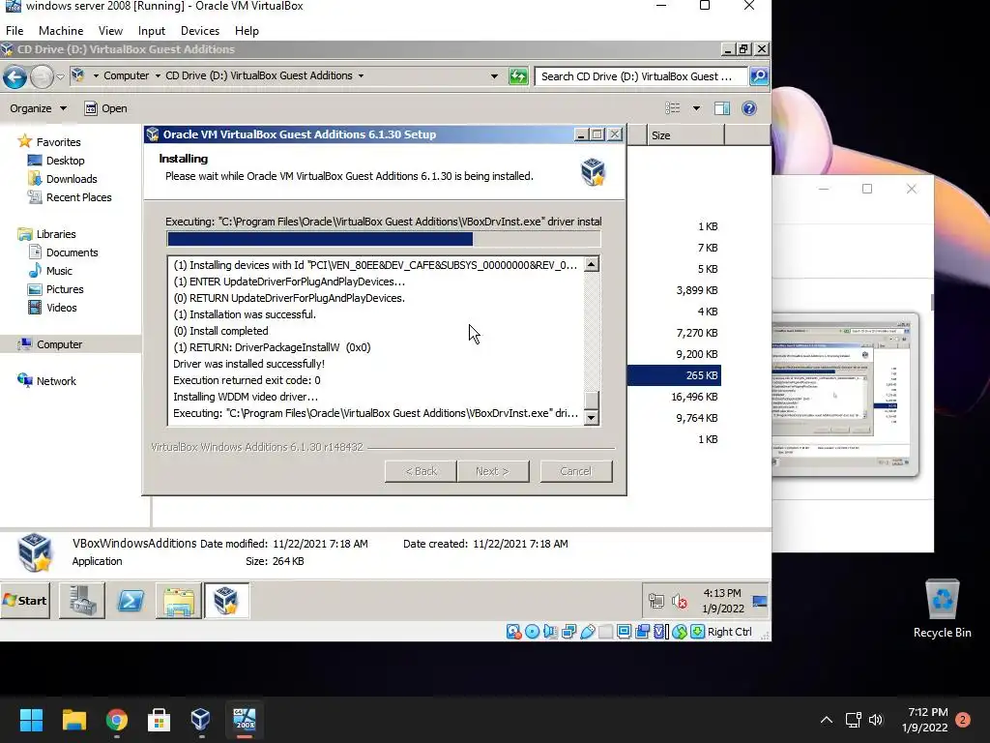The width and height of the screenshot is (990, 743).
Task: Click the VM window preview thumbnail
Action: pyautogui.click(x=844, y=395)
